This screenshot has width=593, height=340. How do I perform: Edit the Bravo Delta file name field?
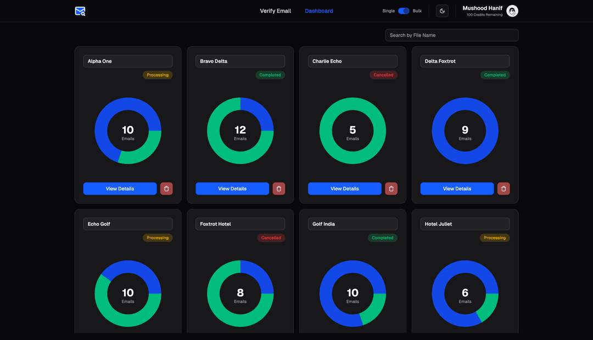240,61
